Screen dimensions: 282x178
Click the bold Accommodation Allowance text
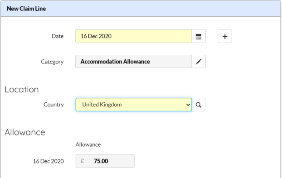[115, 62]
